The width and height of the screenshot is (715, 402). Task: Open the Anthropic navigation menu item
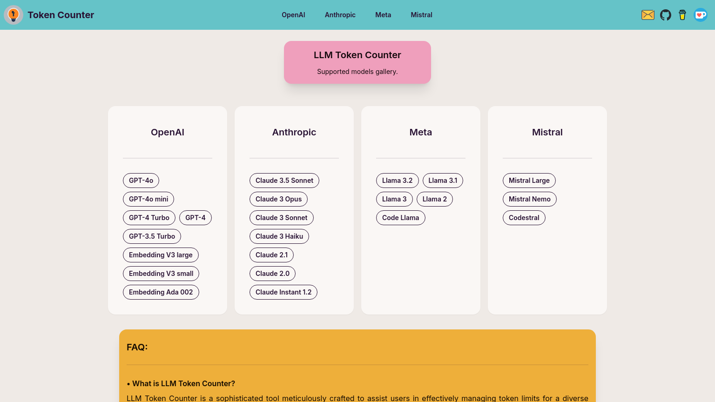tap(340, 15)
